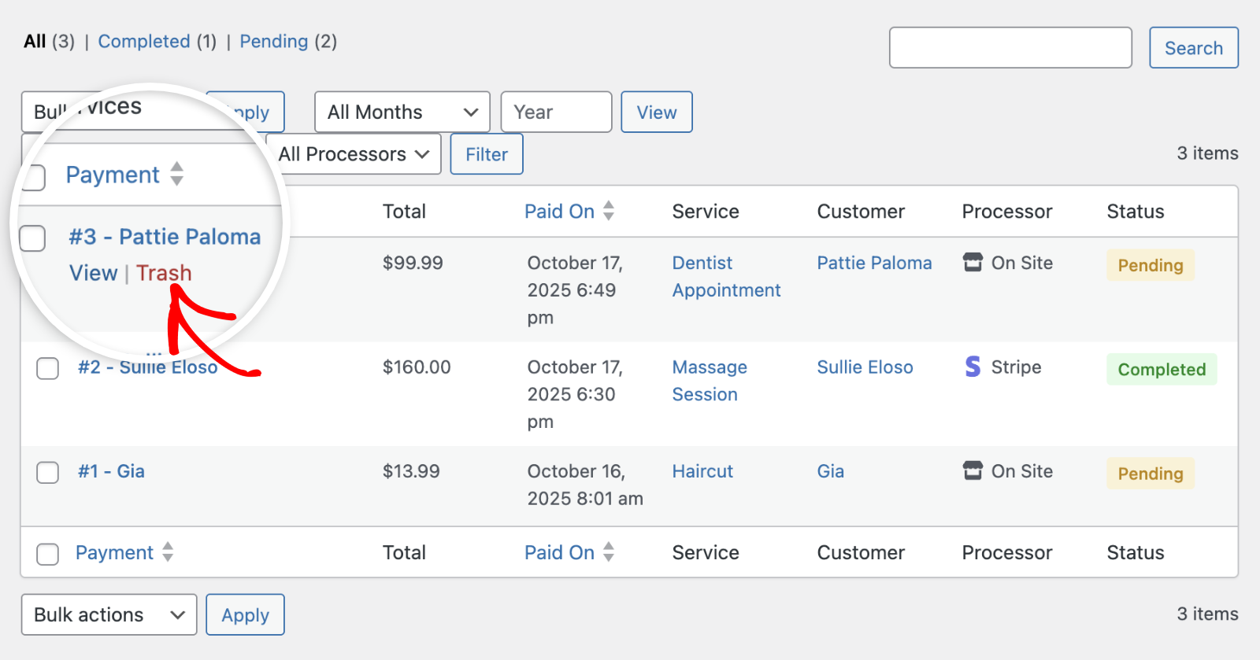Tick the checkbox for payment #1 Gia
Viewport: 1260px width, 660px height.
(48, 473)
